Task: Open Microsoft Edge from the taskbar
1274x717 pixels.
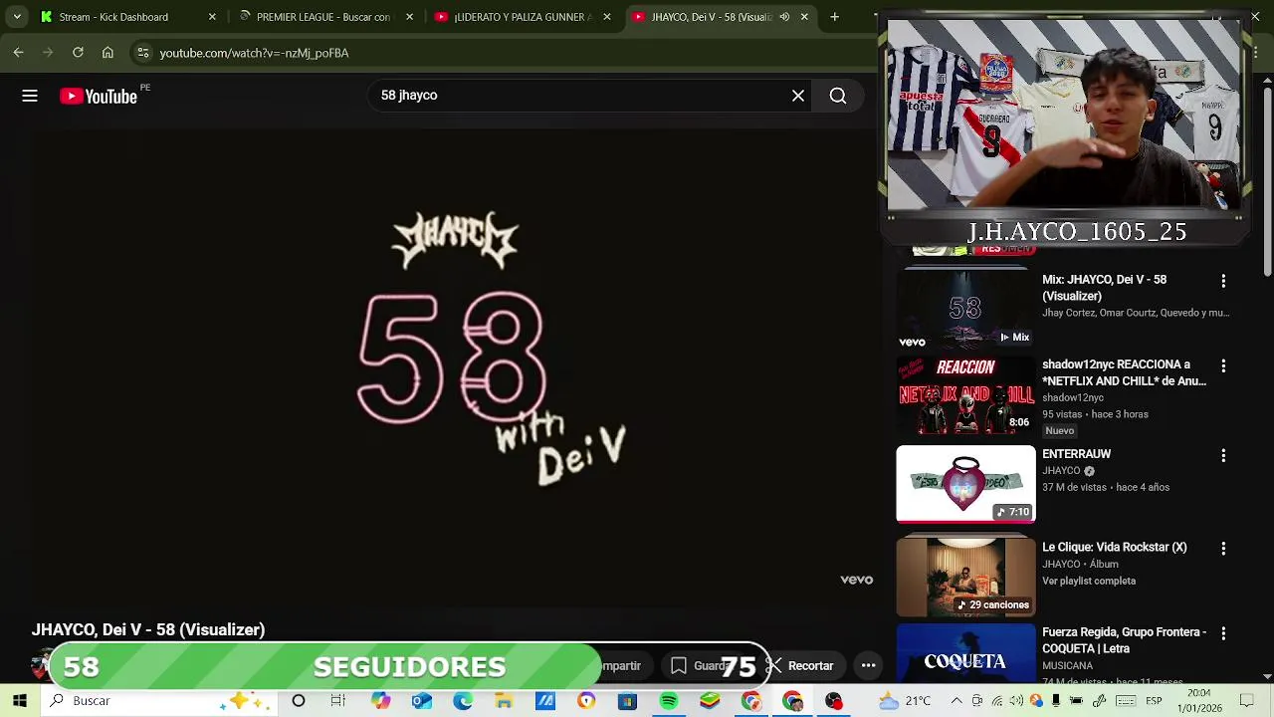Action: tap(463, 701)
